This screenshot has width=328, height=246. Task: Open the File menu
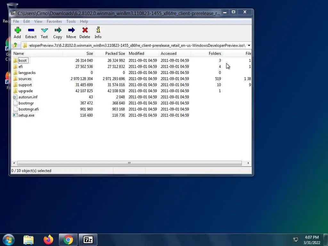click(x=16, y=21)
